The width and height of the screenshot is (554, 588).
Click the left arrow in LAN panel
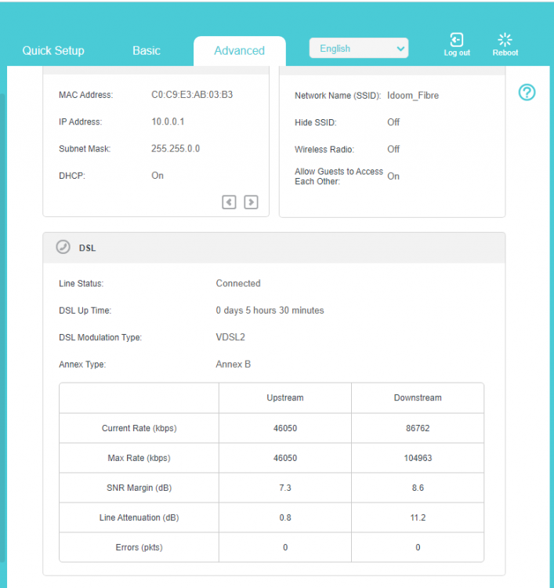[229, 202]
